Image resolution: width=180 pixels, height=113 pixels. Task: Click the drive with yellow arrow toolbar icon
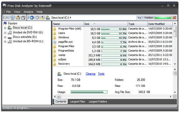tap(18, 17)
